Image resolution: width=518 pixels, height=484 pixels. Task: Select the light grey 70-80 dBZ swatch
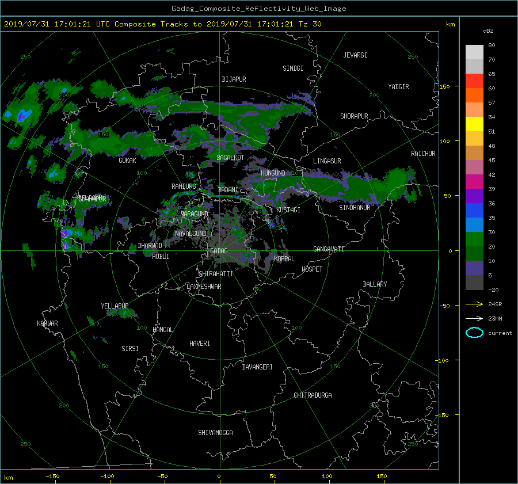[x=474, y=52]
